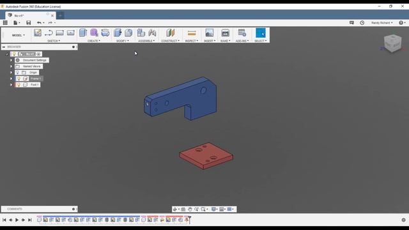
Task: Select the Fillet tool in Modify
Action: tap(128, 33)
